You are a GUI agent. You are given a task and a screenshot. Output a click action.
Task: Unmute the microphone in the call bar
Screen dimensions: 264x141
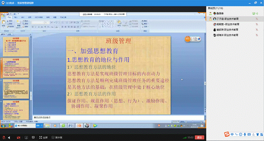pos(4,138)
